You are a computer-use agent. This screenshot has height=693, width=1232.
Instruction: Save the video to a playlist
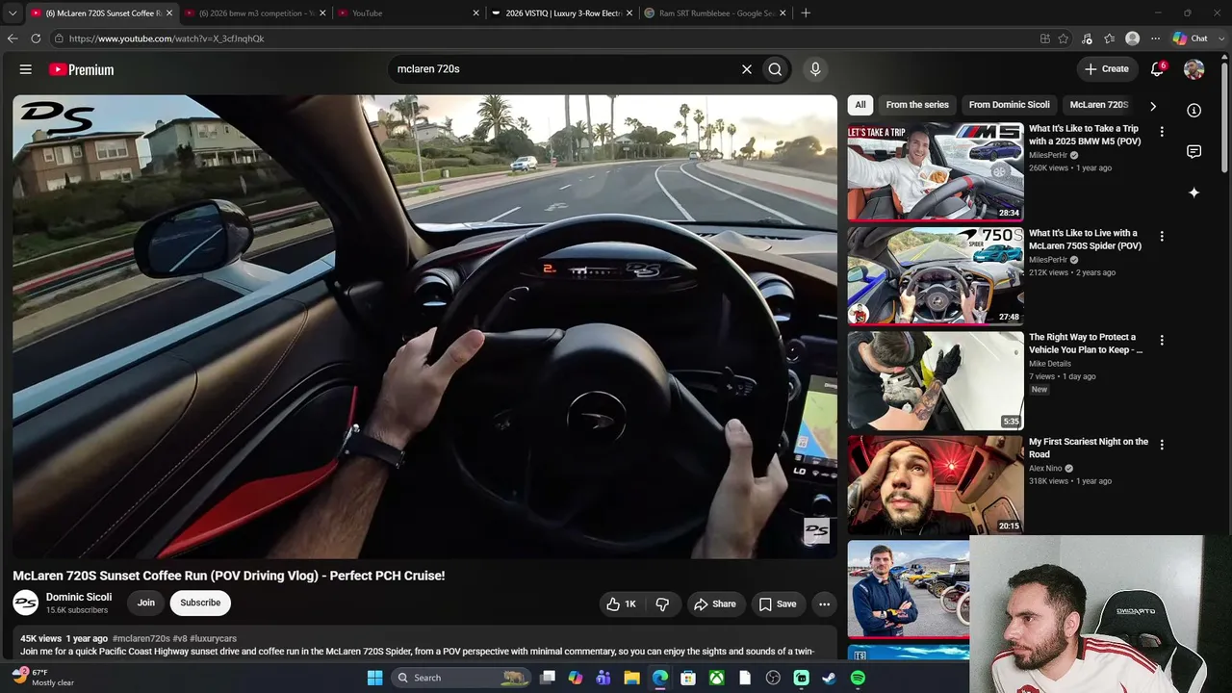click(778, 604)
